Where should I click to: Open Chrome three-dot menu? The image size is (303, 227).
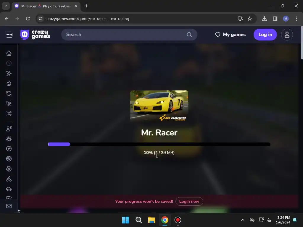[x=296, y=19]
